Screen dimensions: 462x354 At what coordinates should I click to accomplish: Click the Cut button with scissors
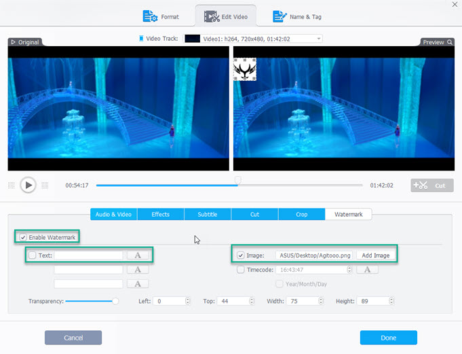click(432, 185)
